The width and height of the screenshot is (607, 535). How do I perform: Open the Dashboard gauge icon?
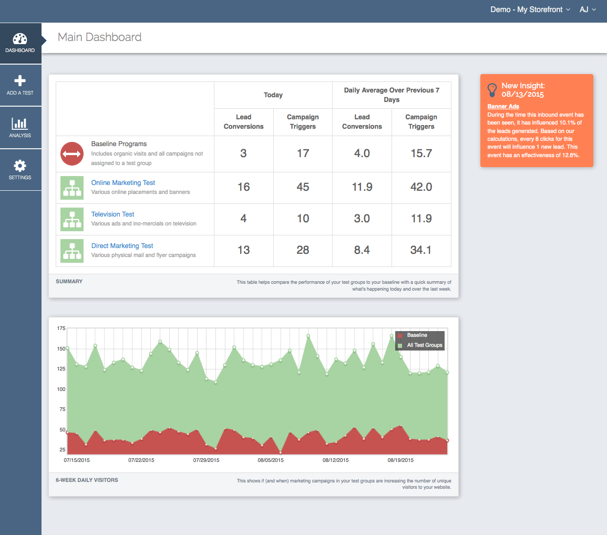pos(20,39)
